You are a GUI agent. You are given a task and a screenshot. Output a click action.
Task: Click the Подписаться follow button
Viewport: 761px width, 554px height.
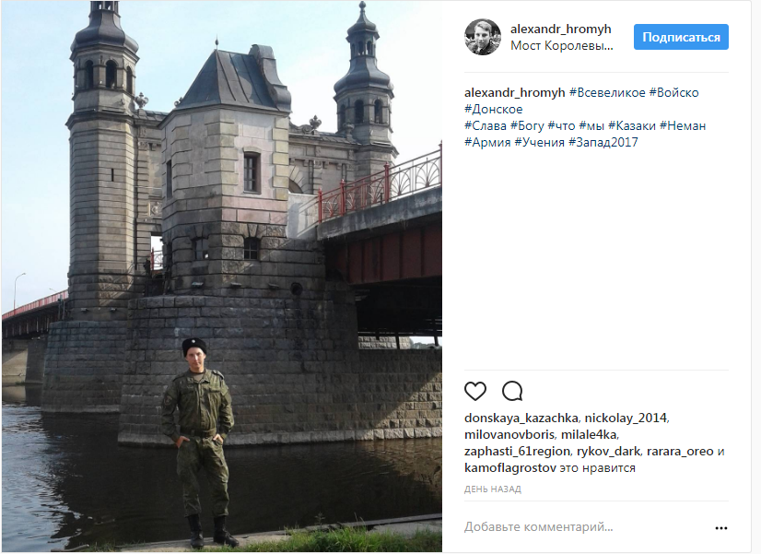coord(681,37)
